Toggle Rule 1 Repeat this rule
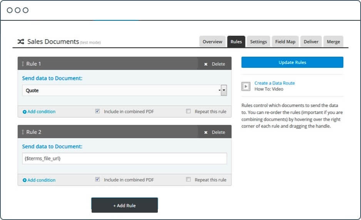This screenshot has width=361, height=220. [x=188, y=111]
